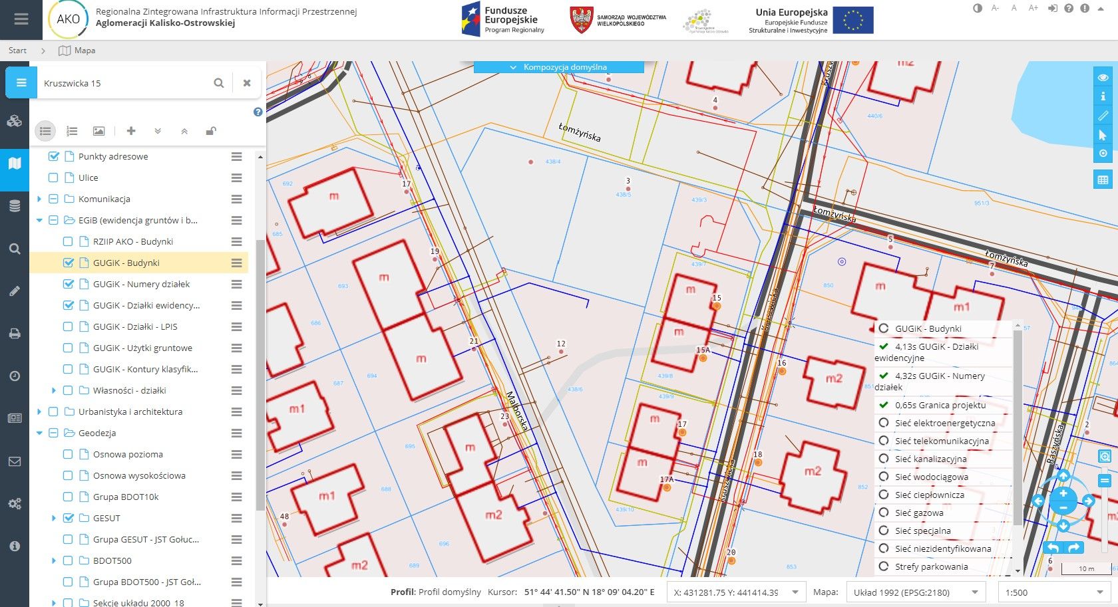Select the ruler measurement tool
Viewport: 1118px width, 607px height.
click(1103, 116)
